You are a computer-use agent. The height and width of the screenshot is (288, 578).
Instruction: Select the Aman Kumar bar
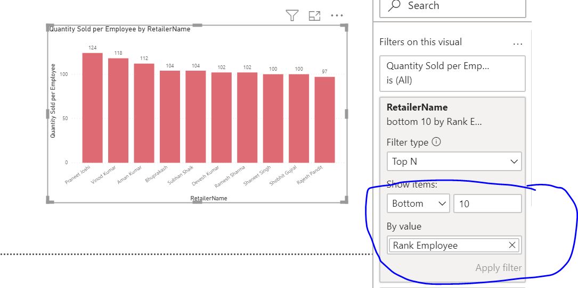click(144, 113)
